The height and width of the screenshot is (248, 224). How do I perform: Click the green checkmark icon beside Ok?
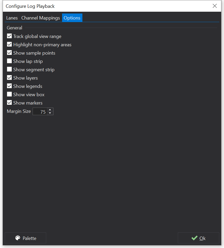click(x=194, y=238)
